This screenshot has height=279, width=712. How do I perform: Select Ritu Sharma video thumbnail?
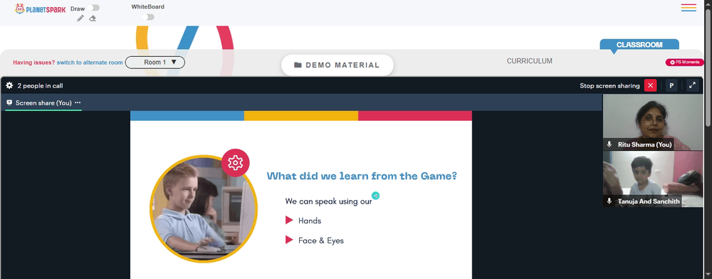pos(652,122)
